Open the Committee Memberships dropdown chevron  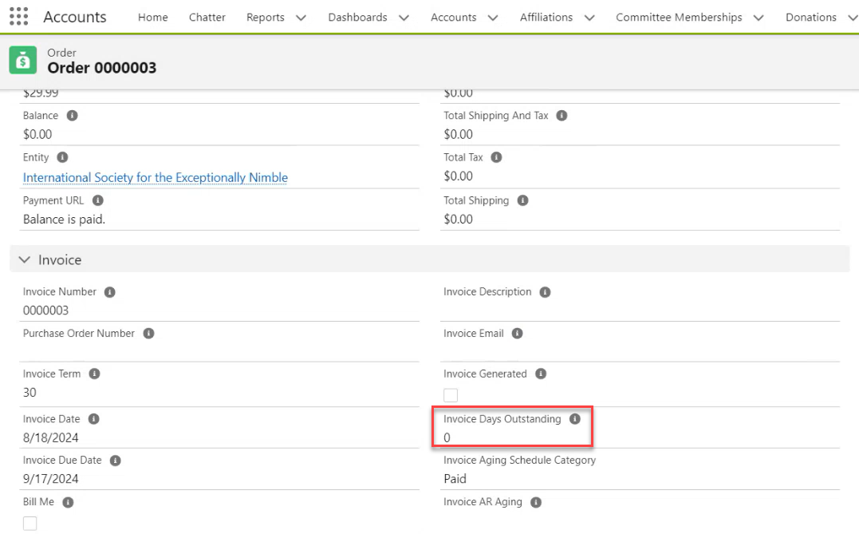[x=758, y=18]
